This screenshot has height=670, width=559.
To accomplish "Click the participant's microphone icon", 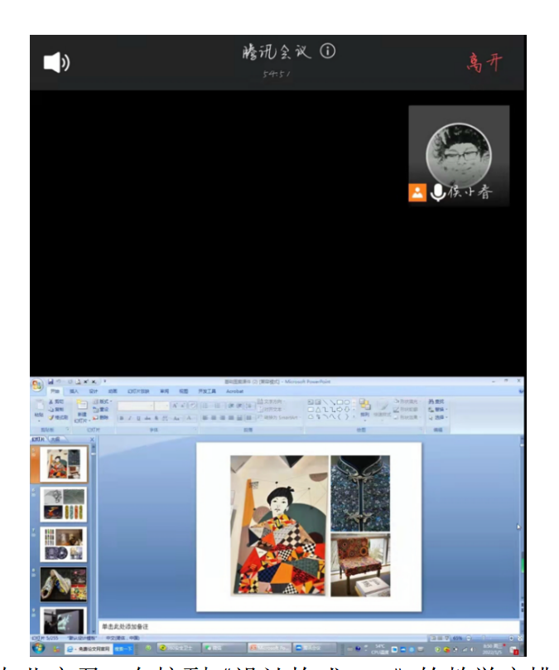I will pyautogui.click(x=438, y=193).
